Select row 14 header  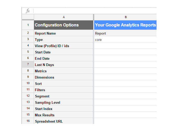pyautogui.click(x=28, y=108)
